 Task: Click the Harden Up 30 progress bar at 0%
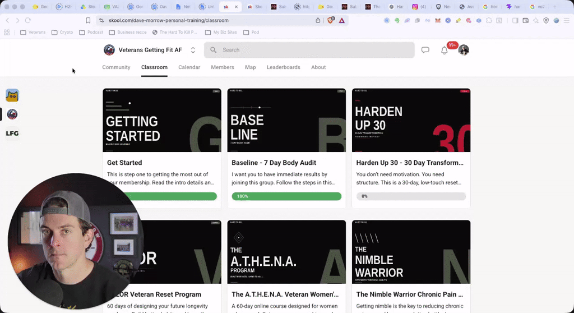click(x=411, y=196)
